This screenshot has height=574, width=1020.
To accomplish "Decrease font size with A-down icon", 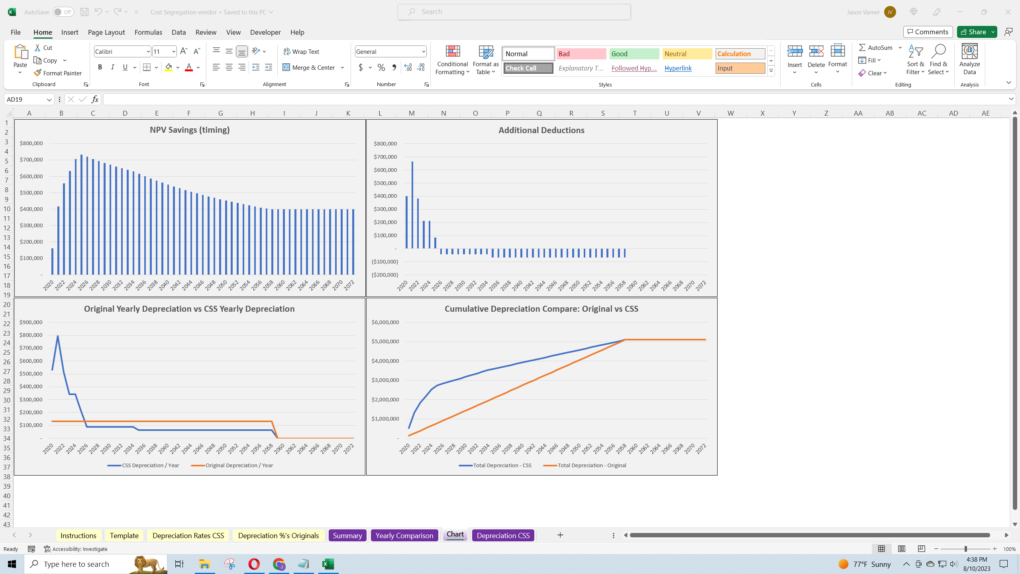I will click(x=196, y=51).
